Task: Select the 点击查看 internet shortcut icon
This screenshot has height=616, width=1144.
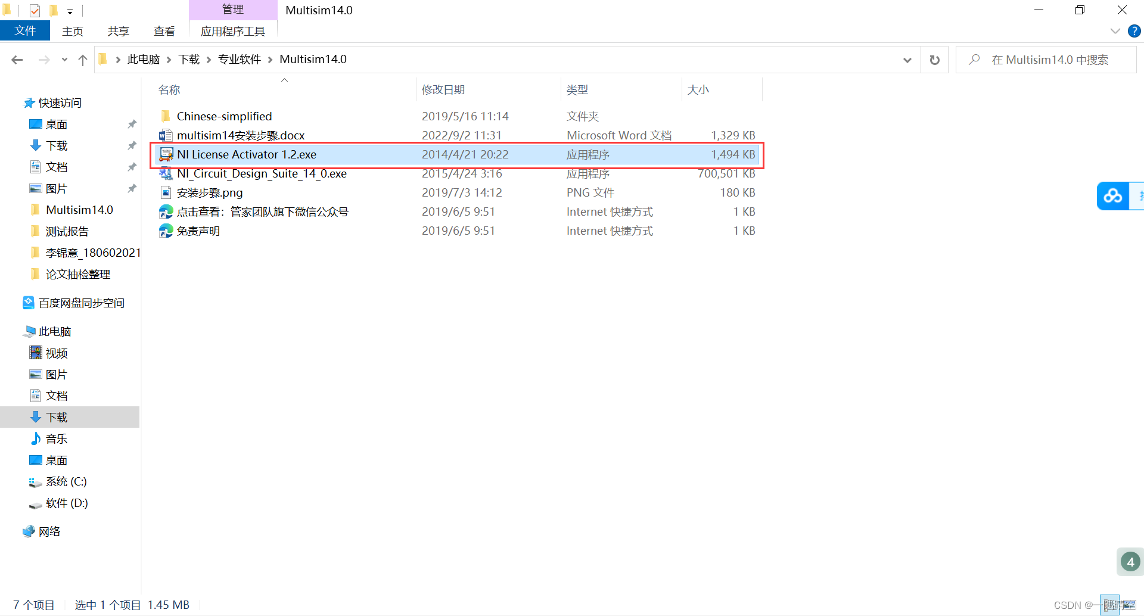Action: pyautogui.click(x=166, y=211)
